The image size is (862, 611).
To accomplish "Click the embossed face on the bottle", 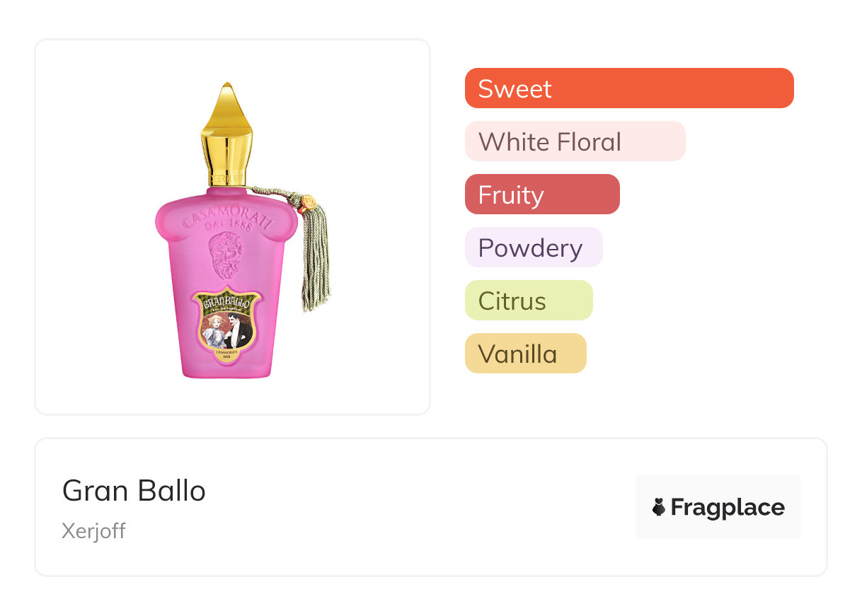I will [226, 255].
